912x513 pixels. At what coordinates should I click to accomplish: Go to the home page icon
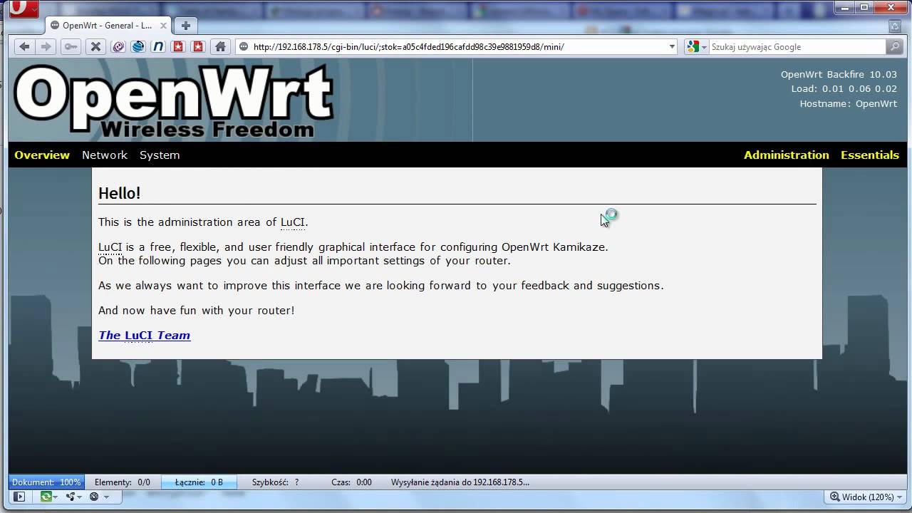[220, 46]
